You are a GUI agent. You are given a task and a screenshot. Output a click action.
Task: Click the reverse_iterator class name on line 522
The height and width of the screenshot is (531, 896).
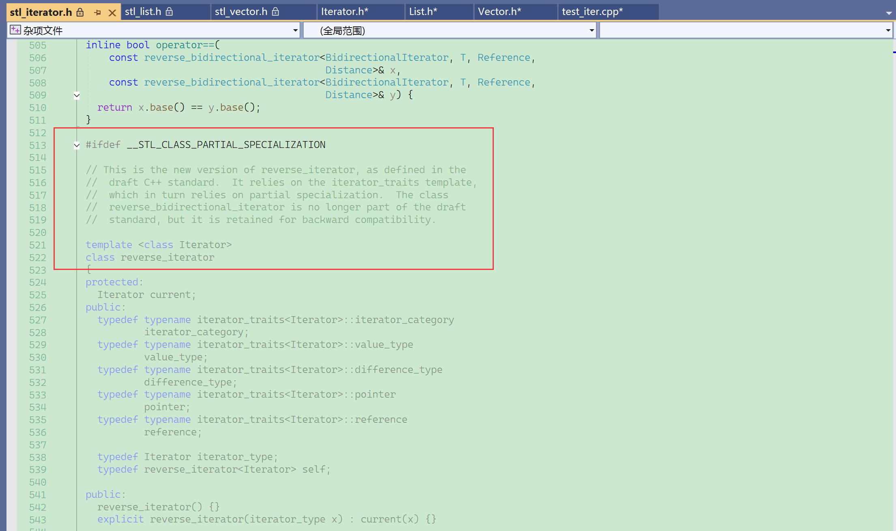click(x=167, y=257)
